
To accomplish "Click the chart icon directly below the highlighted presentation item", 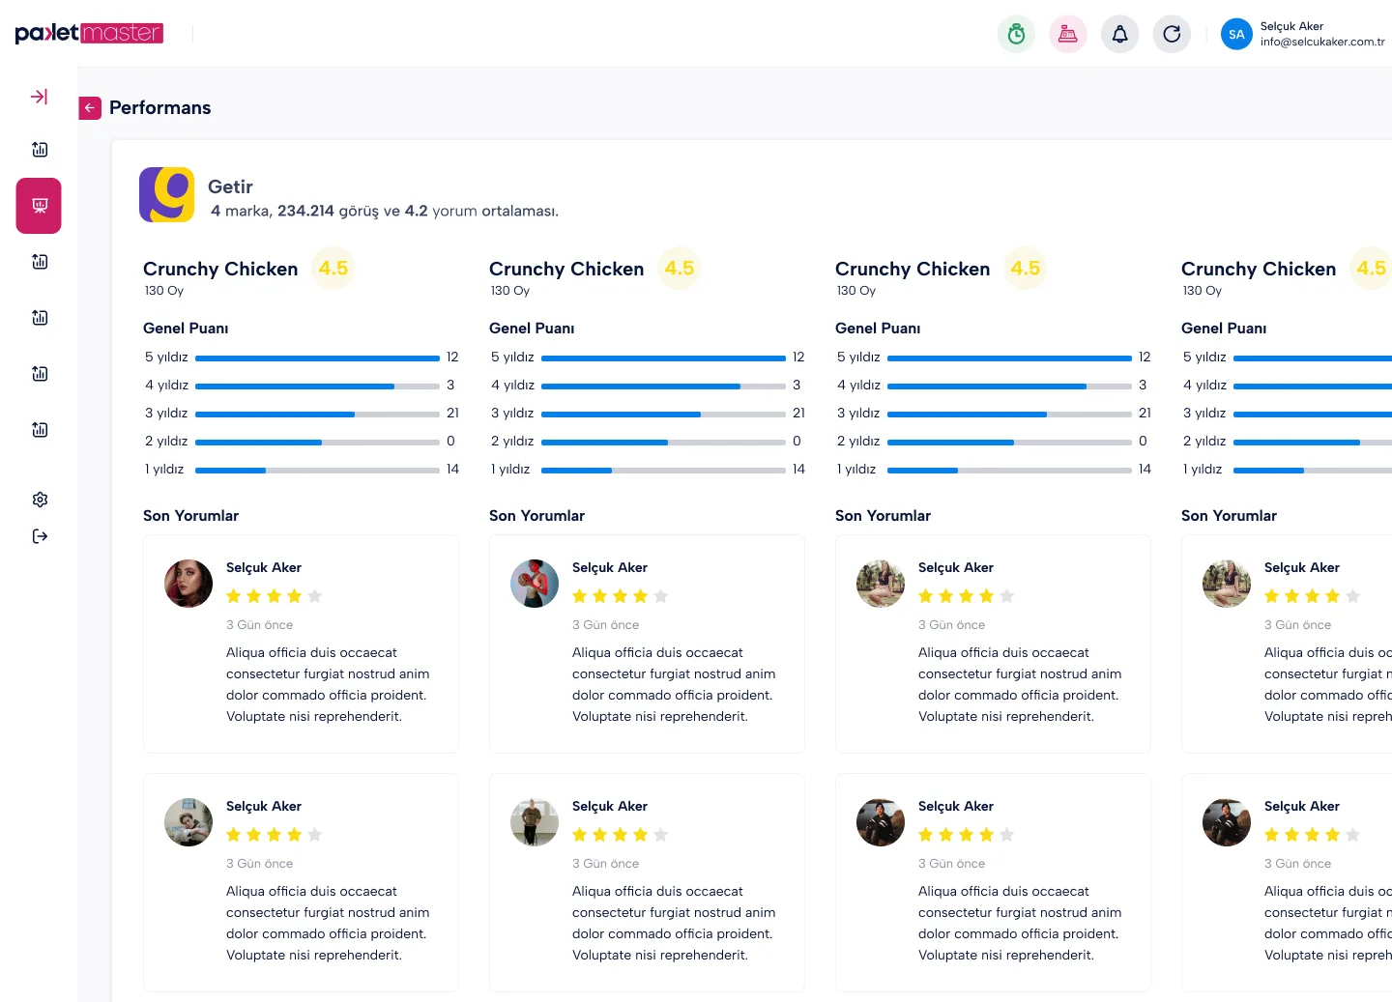I will 40,262.
